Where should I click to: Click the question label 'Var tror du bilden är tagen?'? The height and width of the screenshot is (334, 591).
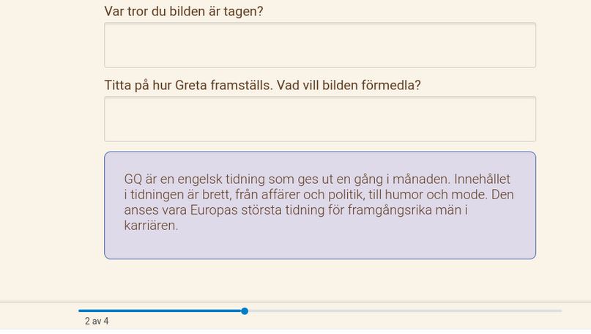coord(184,12)
